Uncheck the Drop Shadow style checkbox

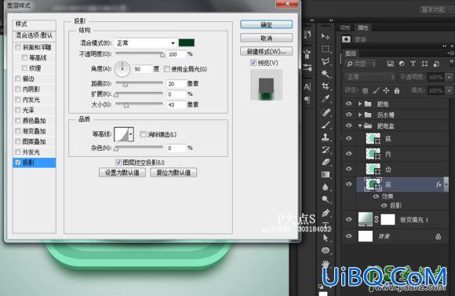(18, 163)
